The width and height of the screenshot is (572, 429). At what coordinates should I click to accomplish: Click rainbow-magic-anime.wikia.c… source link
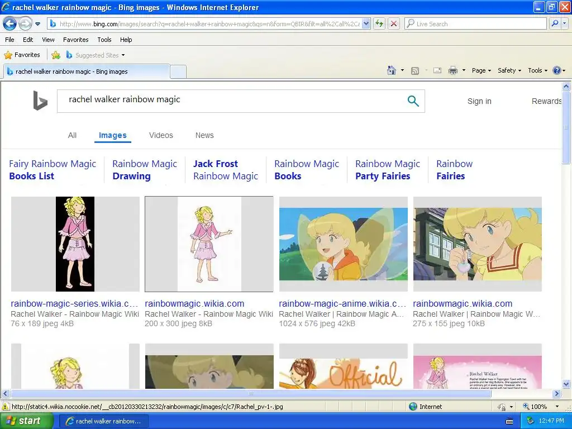click(x=342, y=303)
